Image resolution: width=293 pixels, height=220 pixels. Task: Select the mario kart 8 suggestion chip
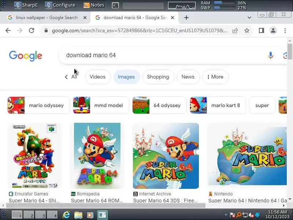coord(218,105)
